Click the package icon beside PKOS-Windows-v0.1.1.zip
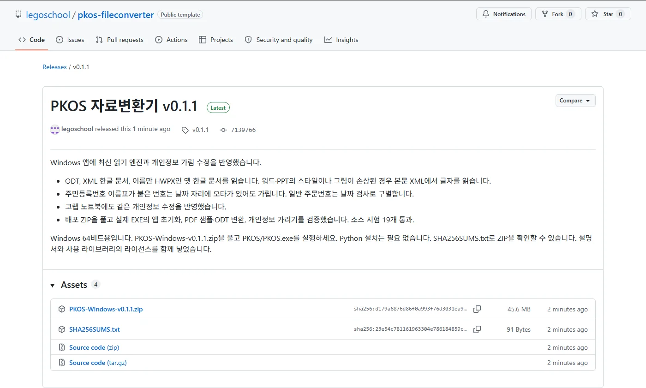 coord(62,309)
